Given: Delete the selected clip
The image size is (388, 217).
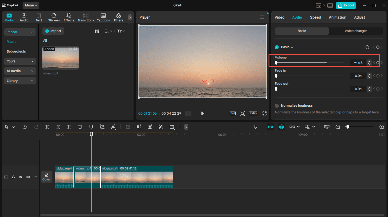Looking at the screenshot, I should coord(80,127).
